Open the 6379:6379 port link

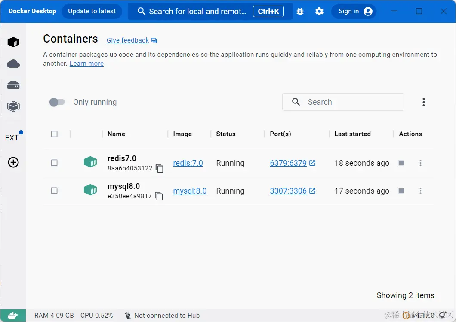[288, 163]
